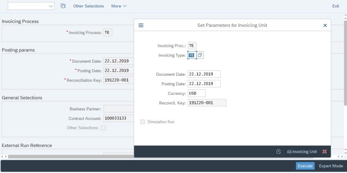347x173 pixels.
Task: Close the Set Parameters dialog with X
Action: point(325,26)
